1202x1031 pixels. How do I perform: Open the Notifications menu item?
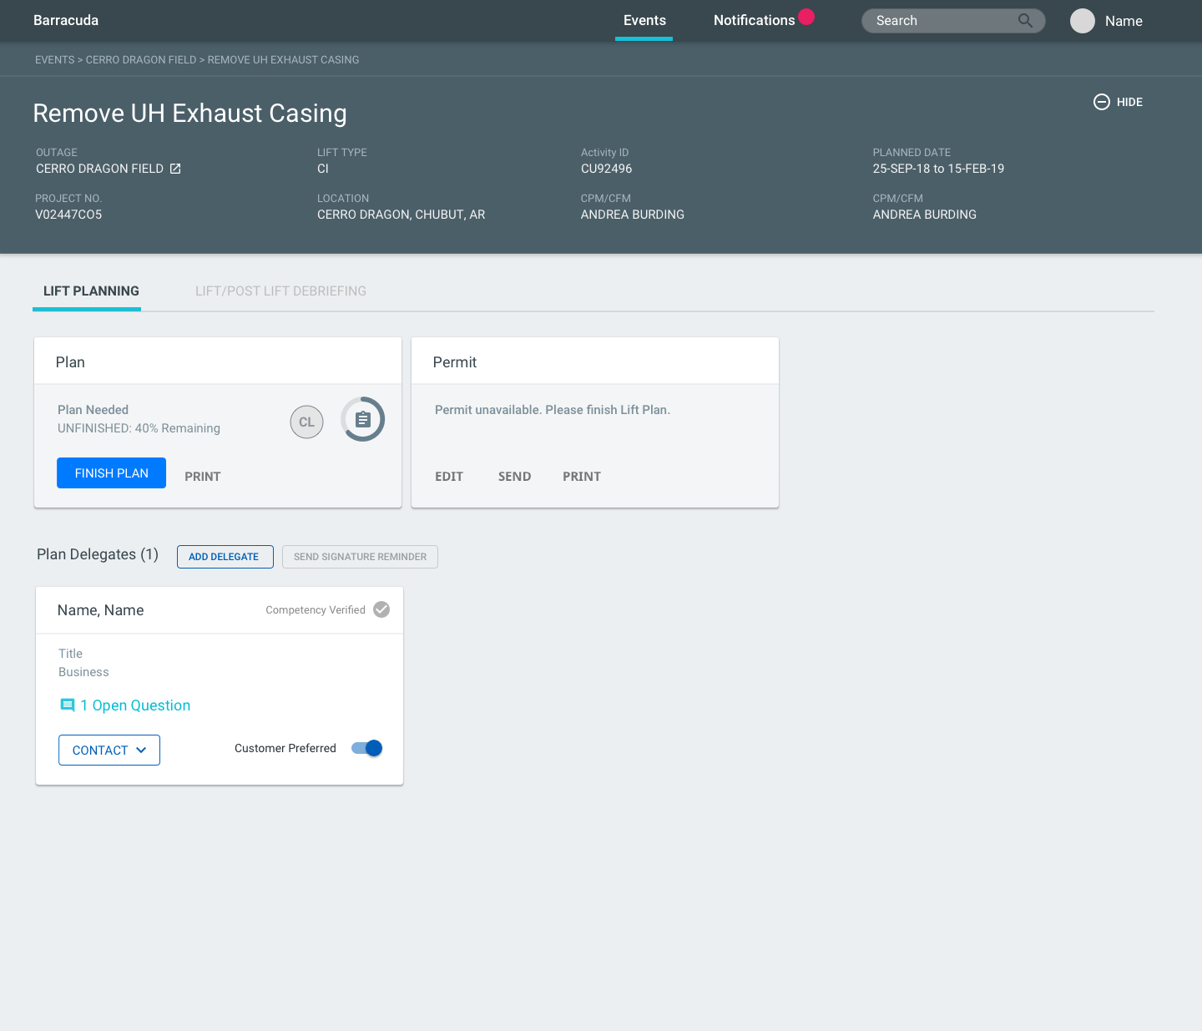pyautogui.click(x=754, y=20)
